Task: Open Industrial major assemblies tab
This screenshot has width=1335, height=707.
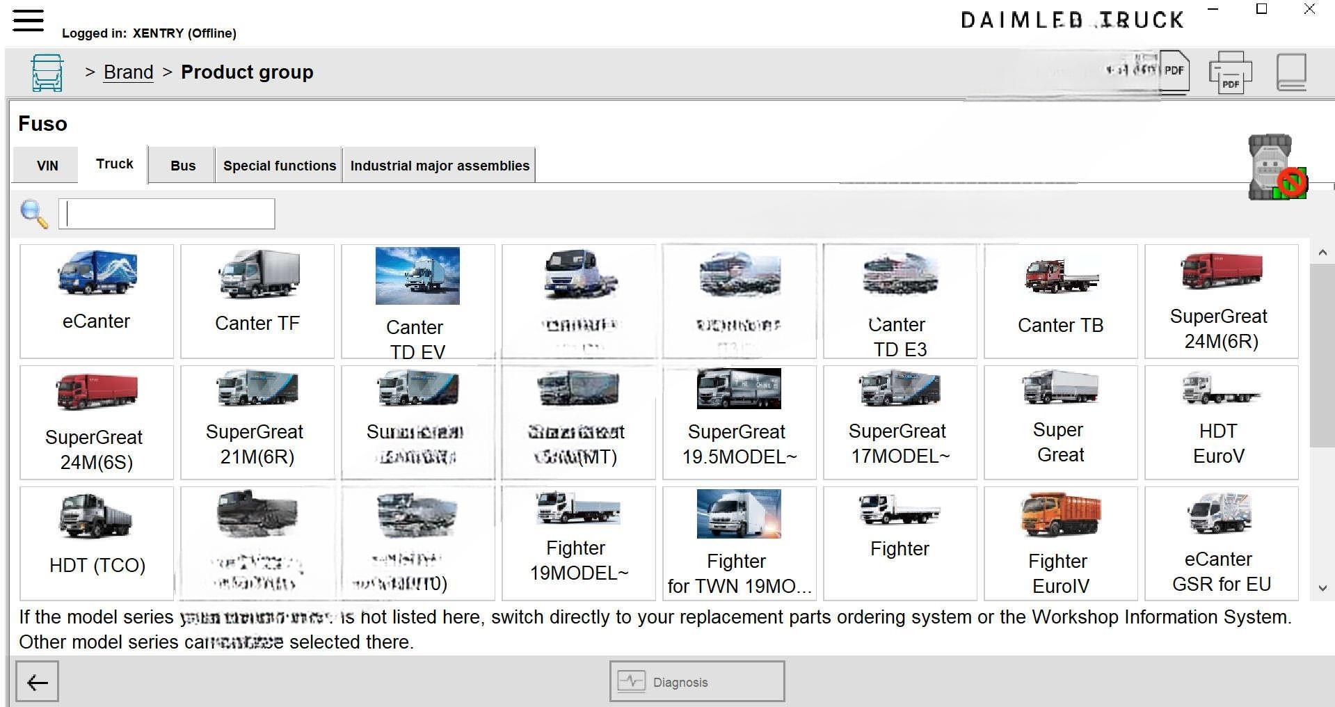Action: coord(440,166)
